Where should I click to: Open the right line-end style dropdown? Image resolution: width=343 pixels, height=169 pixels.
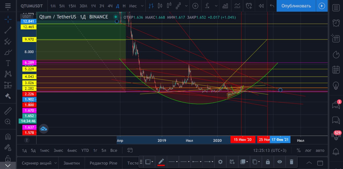[208, 162]
